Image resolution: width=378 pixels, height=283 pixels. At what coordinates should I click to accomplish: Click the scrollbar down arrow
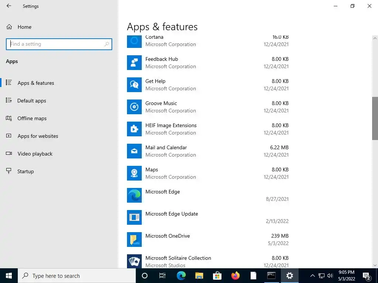[375, 265]
